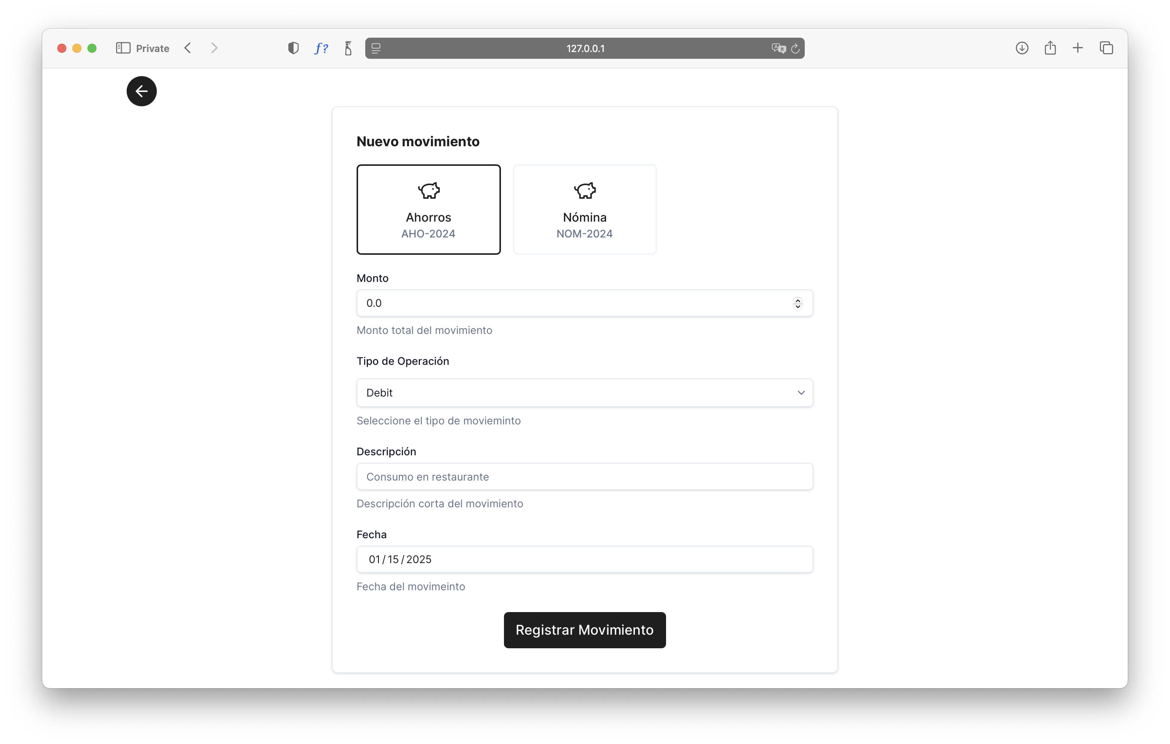Click the reader page icon in address bar
This screenshot has width=1170, height=744.
(375, 48)
